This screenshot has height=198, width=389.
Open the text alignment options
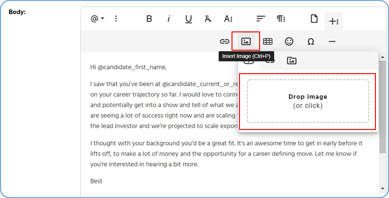[x=261, y=19]
